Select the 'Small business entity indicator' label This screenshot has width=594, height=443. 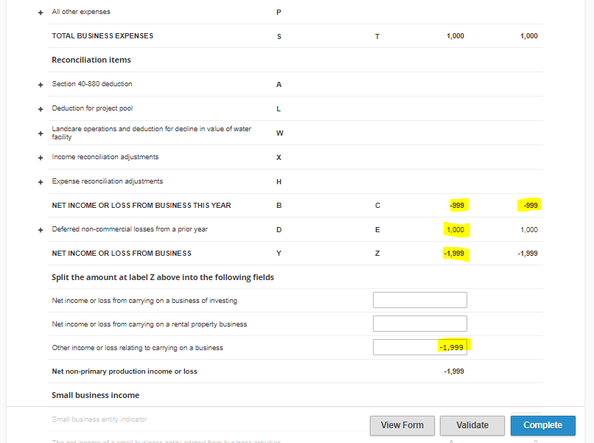[x=99, y=419]
